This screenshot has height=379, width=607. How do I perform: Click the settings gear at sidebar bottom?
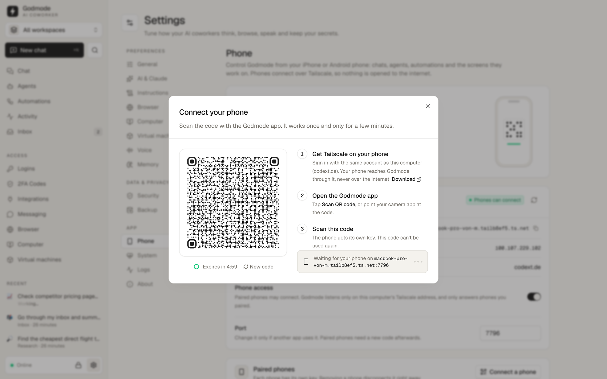93,365
